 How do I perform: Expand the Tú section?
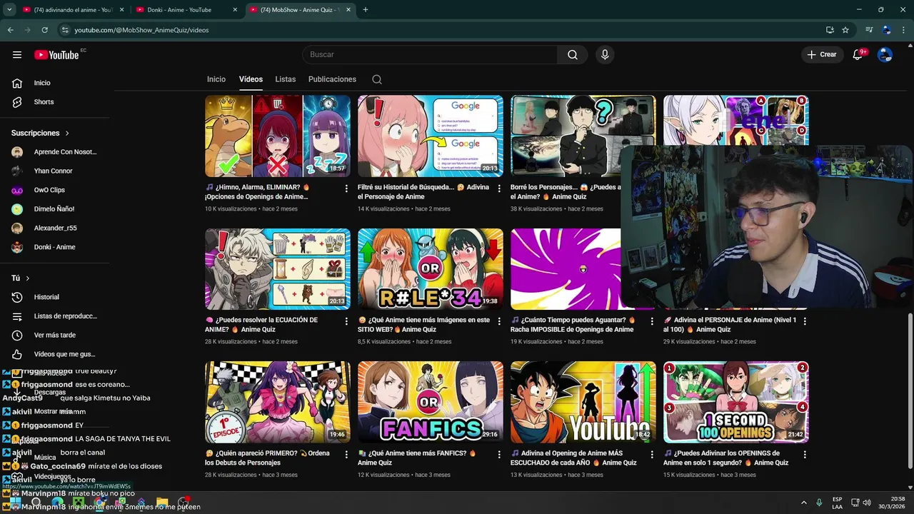pyautogui.click(x=21, y=278)
